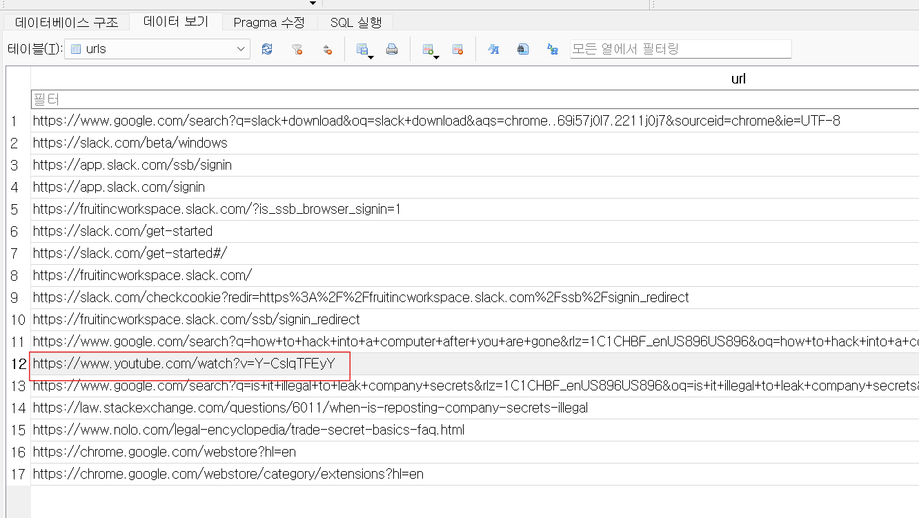This screenshot has width=919, height=518.
Task: Select the slack+download Google search URL cell
Action: click(475, 121)
